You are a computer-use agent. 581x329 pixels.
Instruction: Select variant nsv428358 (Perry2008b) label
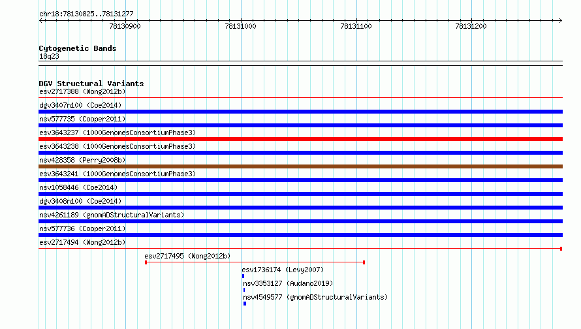82,160
